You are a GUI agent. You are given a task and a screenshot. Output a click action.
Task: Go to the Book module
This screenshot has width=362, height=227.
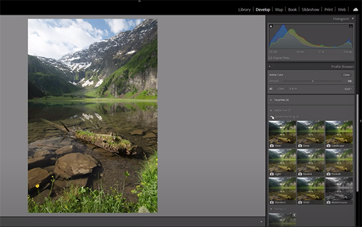(x=292, y=10)
